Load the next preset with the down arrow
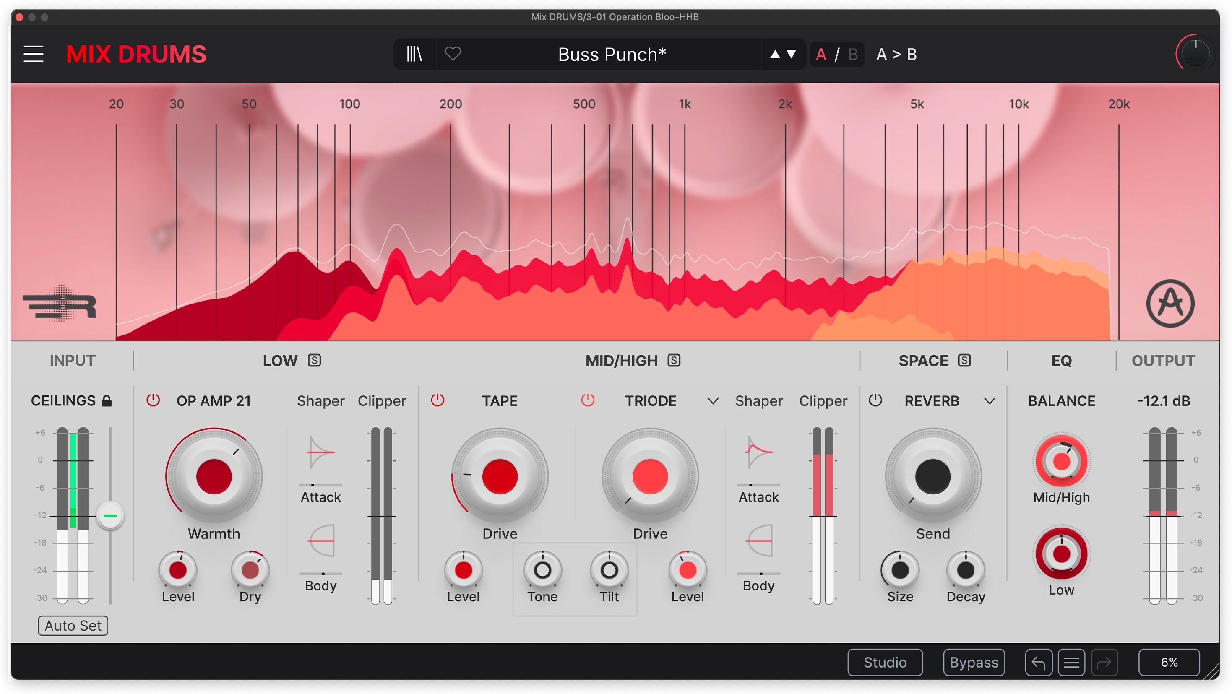This screenshot has width=1232, height=694. (791, 54)
